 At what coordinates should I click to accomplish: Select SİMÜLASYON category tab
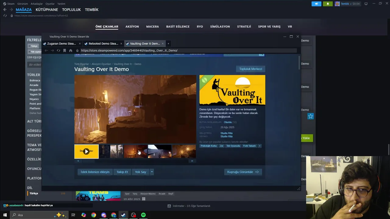pyautogui.click(x=220, y=26)
